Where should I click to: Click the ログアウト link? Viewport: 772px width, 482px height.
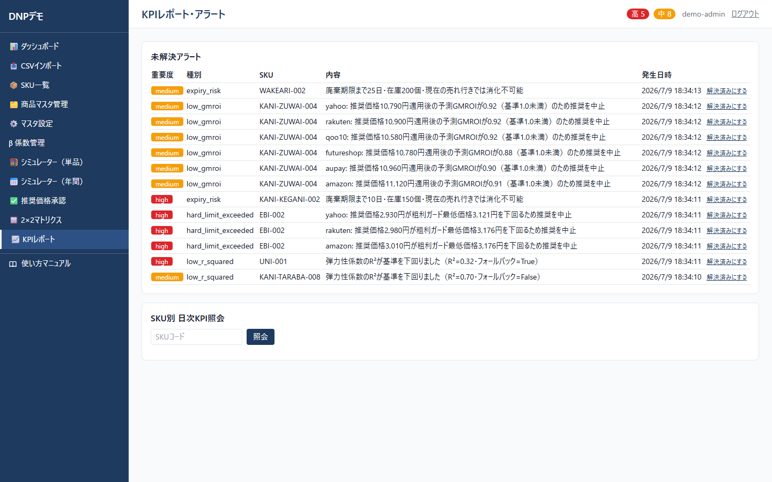[745, 14]
